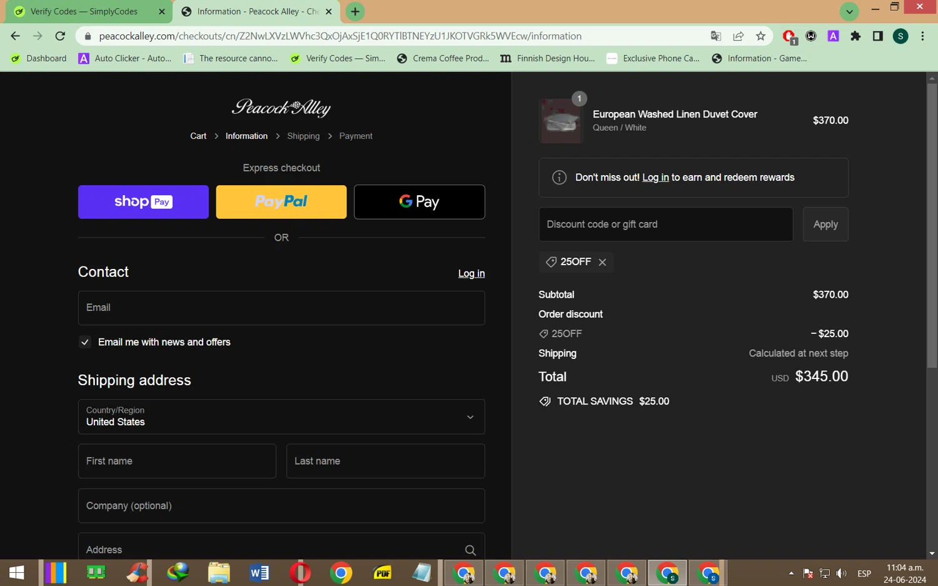Open File Explorer from the taskbar
Viewport: 938px width, 586px height.
[219, 572]
